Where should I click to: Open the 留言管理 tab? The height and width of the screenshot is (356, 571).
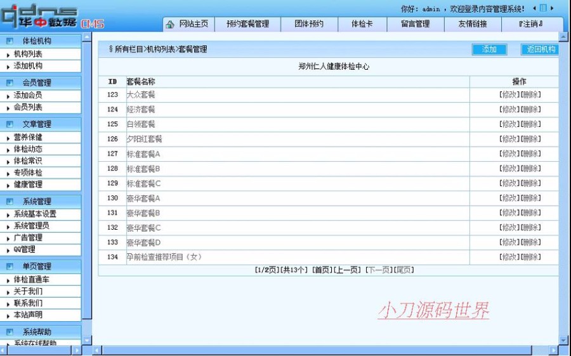(x=415, y=24)
